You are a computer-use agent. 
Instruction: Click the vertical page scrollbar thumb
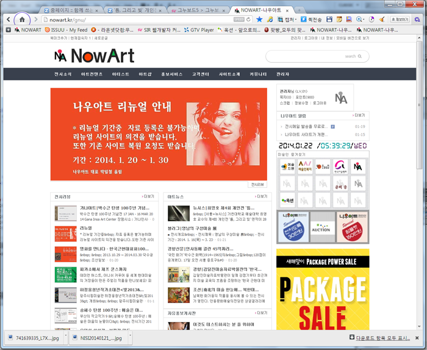419,105
